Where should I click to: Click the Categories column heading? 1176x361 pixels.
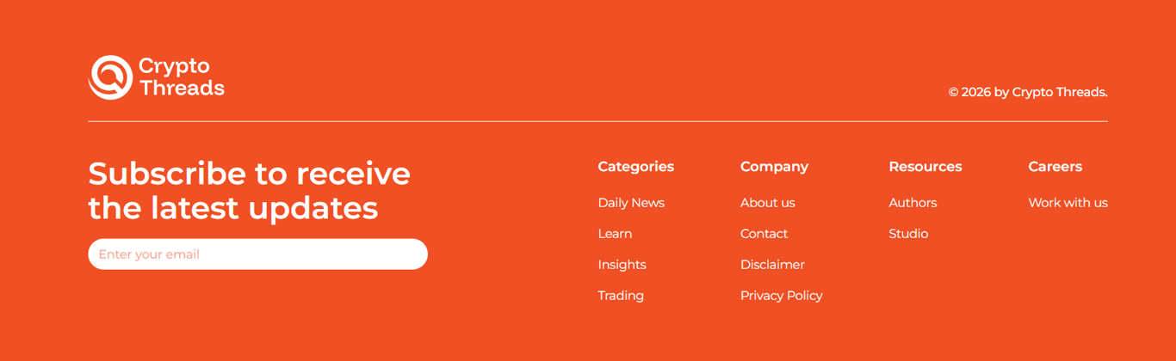click(x=635, y=167)
